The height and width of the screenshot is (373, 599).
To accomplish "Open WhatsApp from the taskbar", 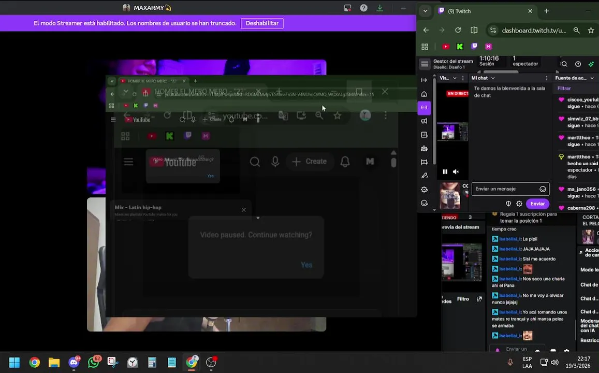I will point(94,362).
